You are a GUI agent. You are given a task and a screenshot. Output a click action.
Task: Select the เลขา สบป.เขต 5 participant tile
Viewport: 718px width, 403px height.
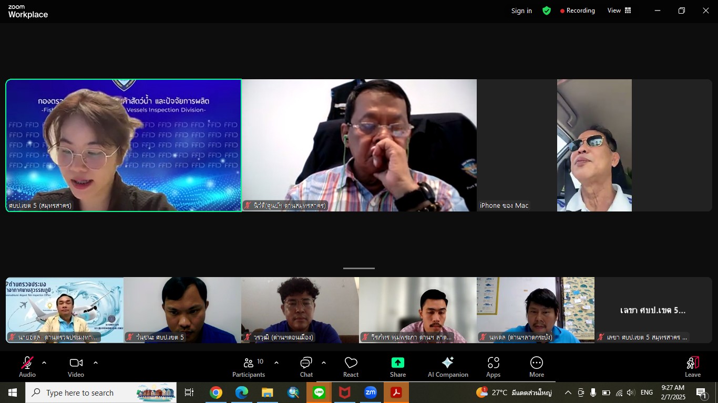653,310
